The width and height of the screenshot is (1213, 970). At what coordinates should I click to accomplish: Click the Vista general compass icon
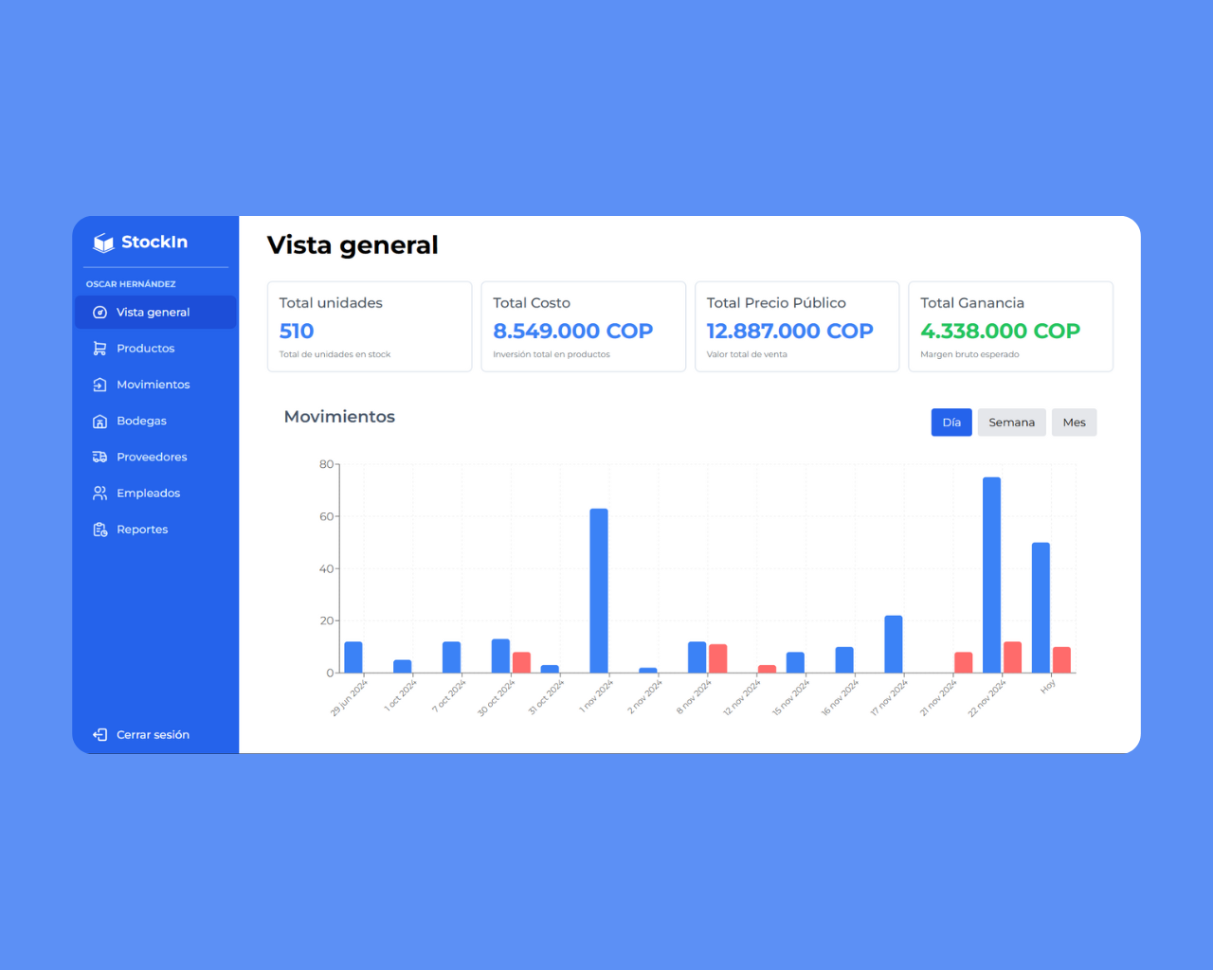(100, 313)
